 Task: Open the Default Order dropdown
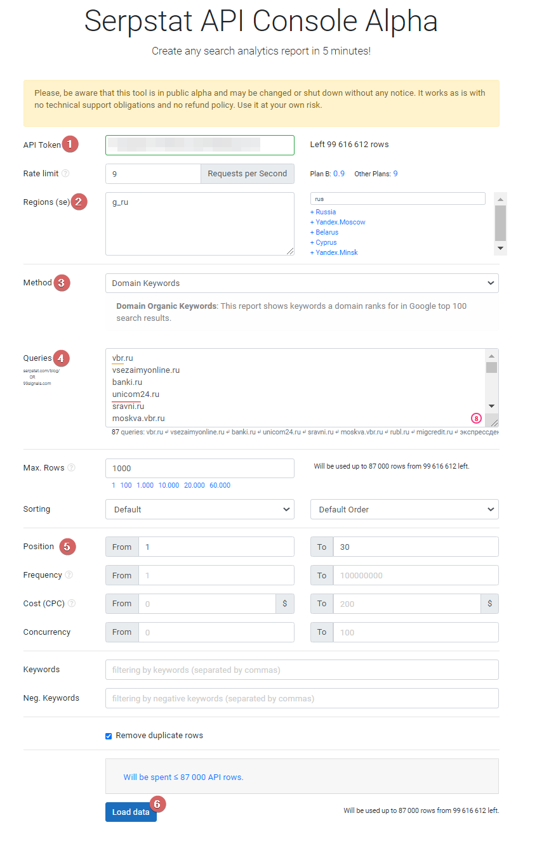click(404, 509)
